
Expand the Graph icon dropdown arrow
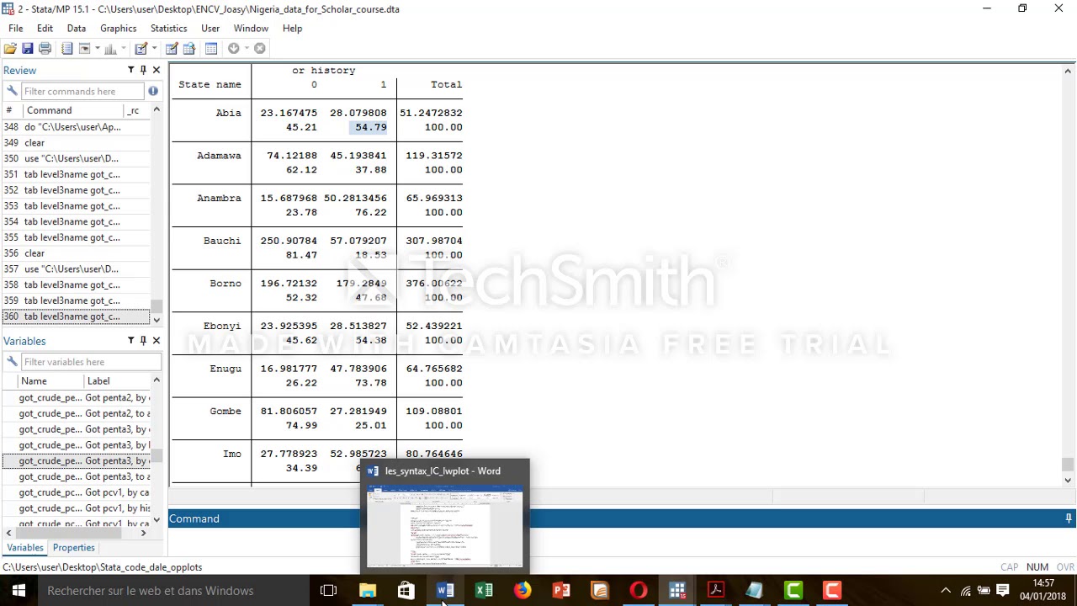coord(124,48)
